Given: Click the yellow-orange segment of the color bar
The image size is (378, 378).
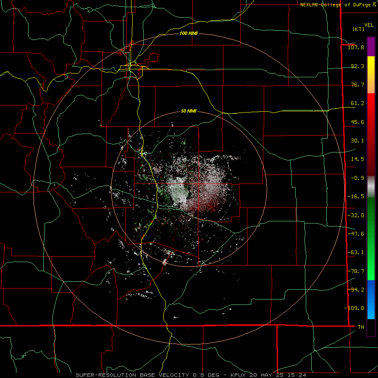Looking at the screenshot, I should (x=371, y=75).
